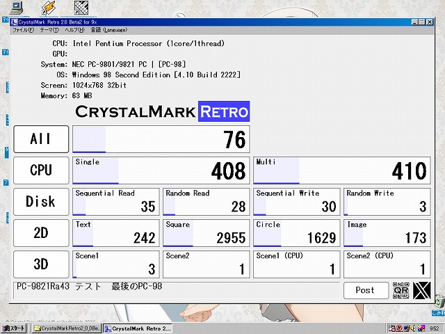Click the monitor display tray icon
This screenshot has height=334, width=445.
tap(406, 328)
